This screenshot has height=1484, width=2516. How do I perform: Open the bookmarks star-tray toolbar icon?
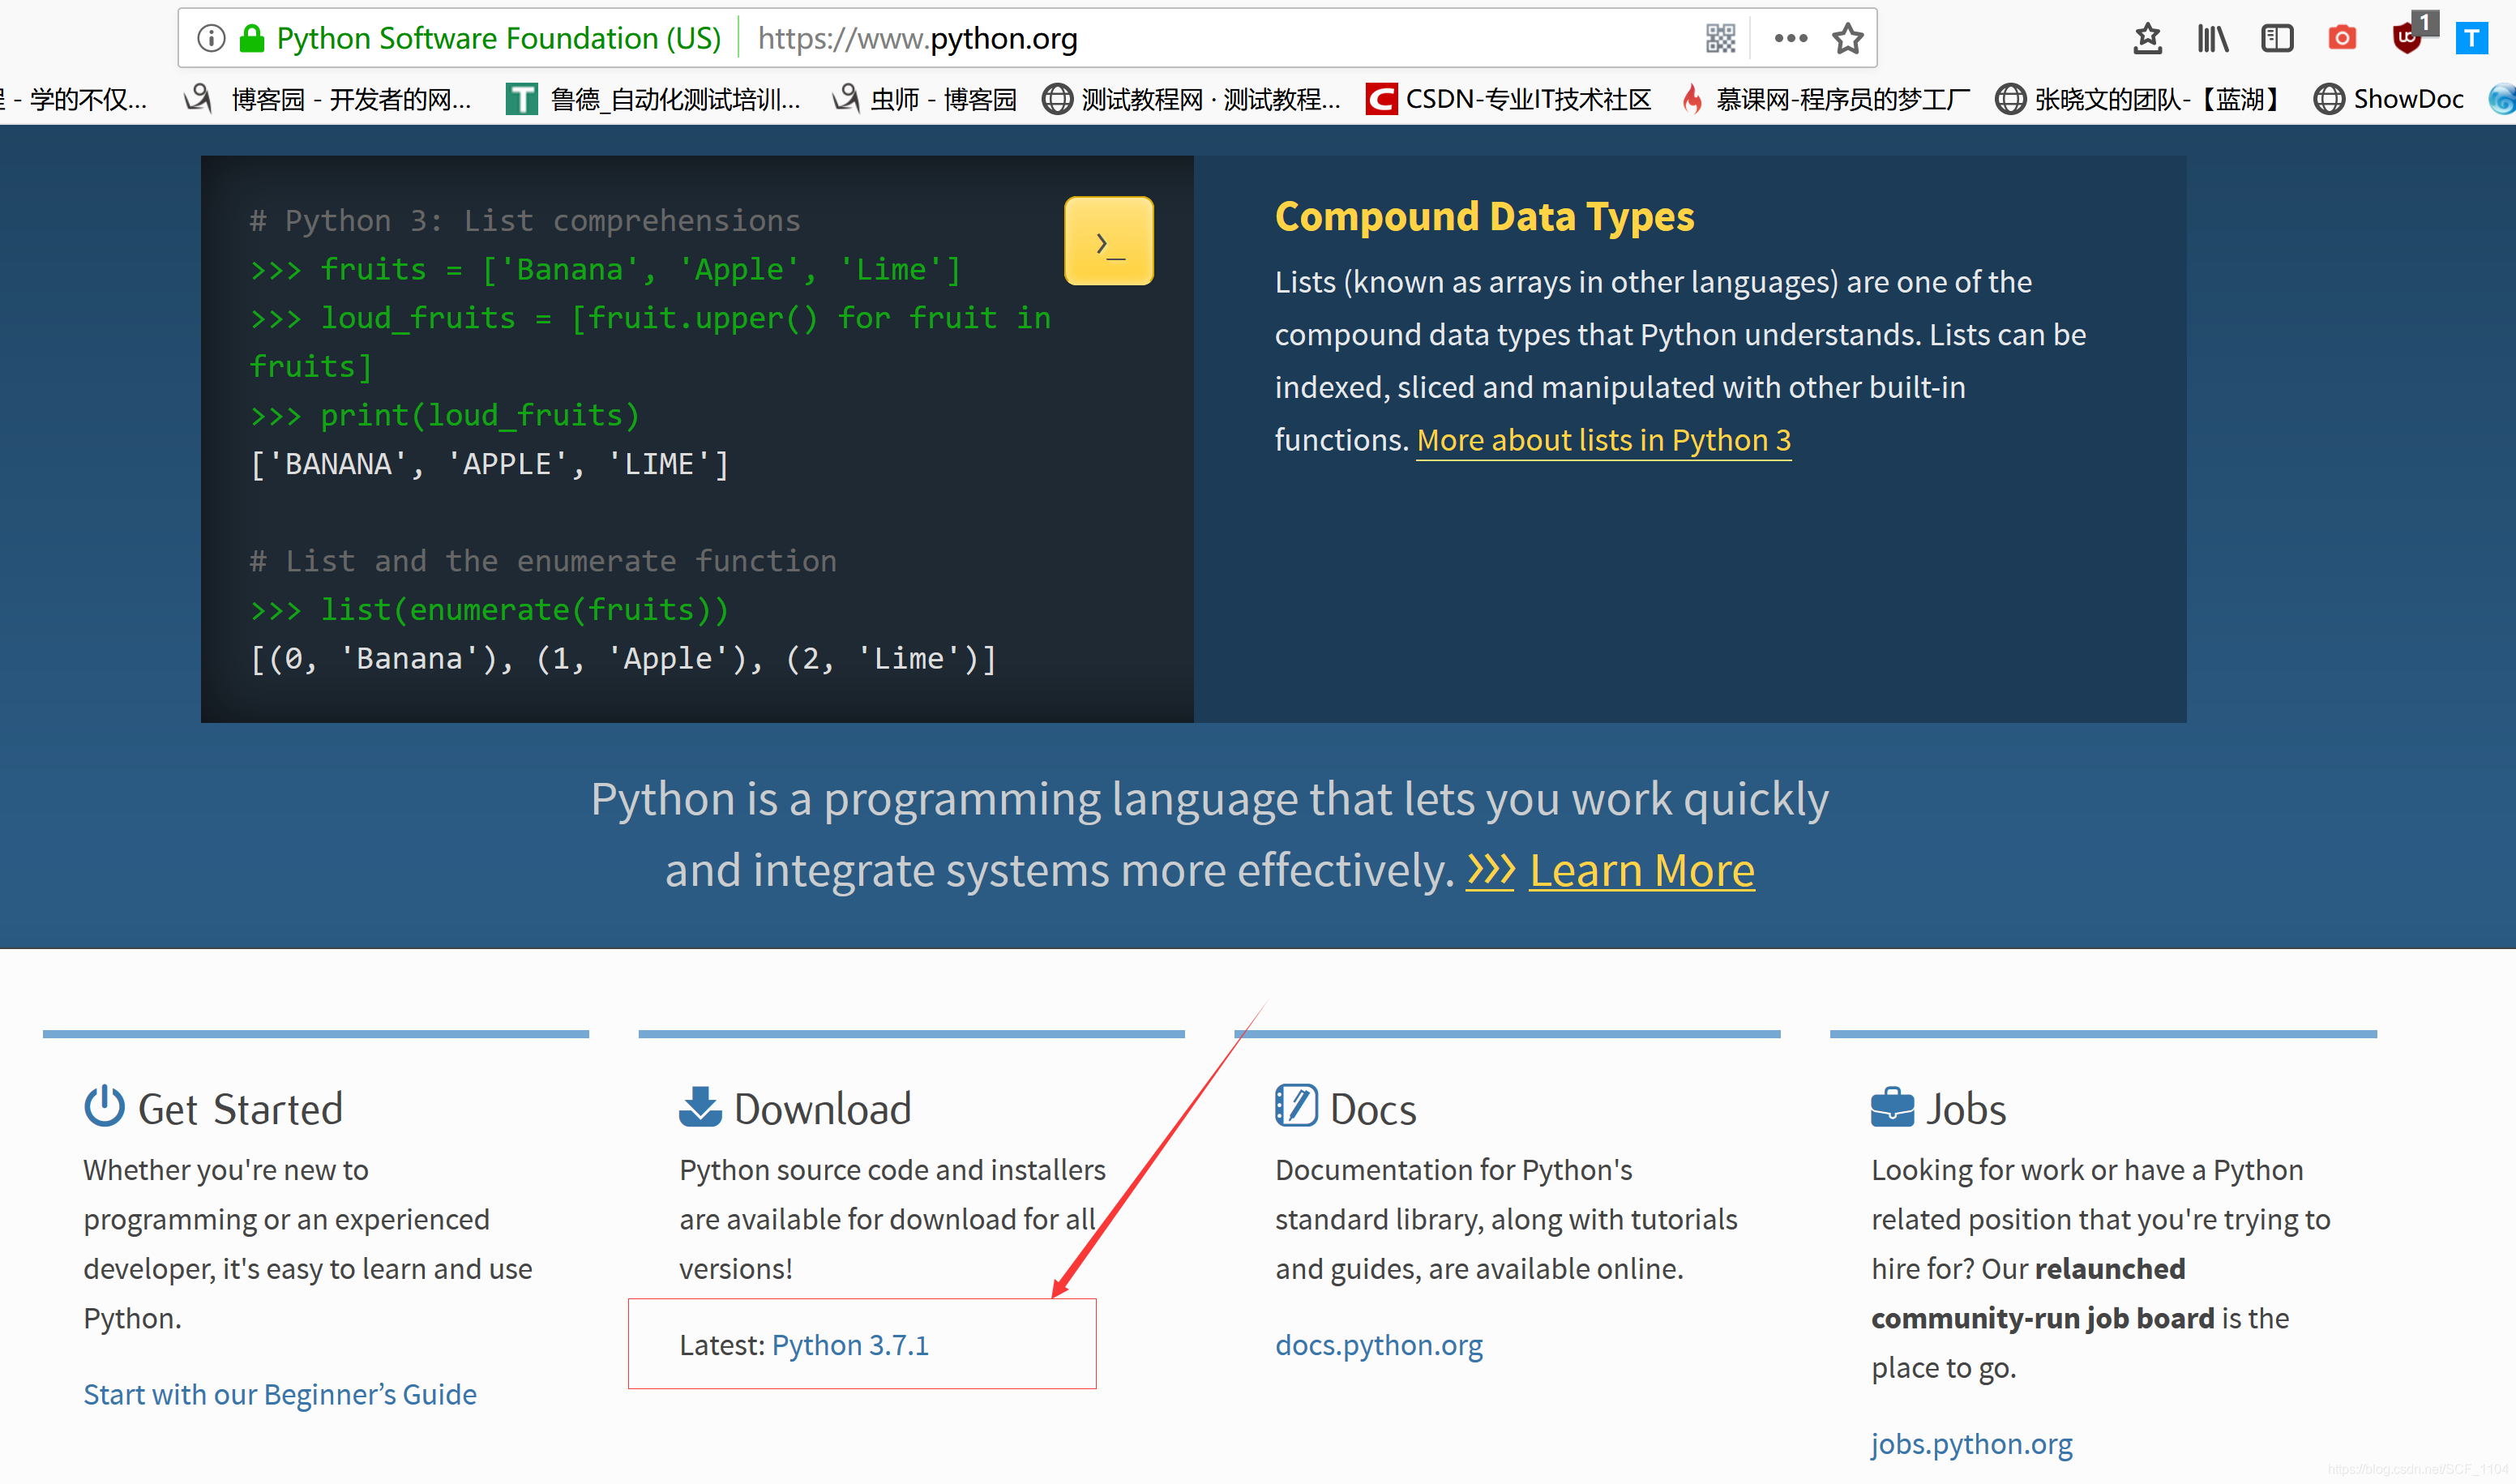pos(2147,38)
